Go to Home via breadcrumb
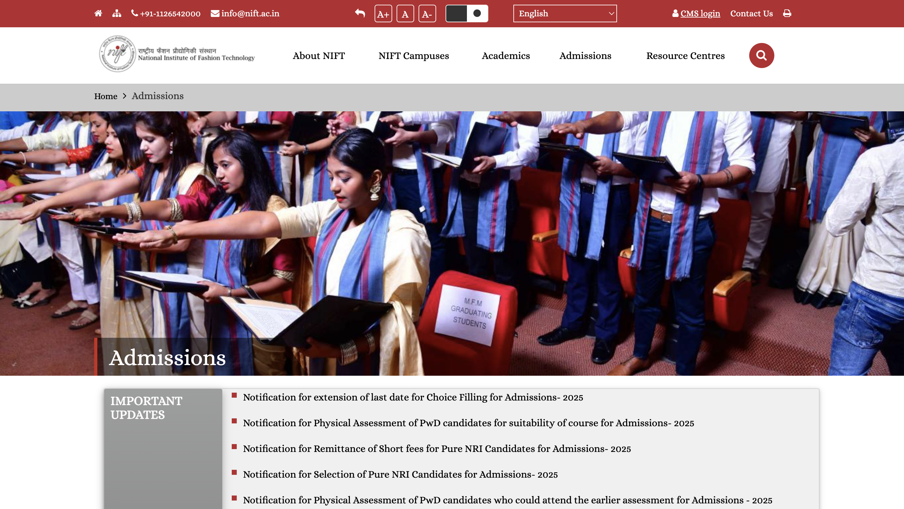The width and height of the screenshot is (904, 509). (x=106, y=96)
